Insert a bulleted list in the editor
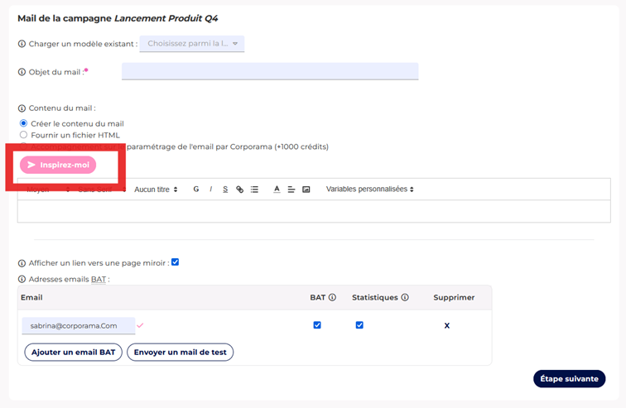The image size is (626, 408). point(254,190)
